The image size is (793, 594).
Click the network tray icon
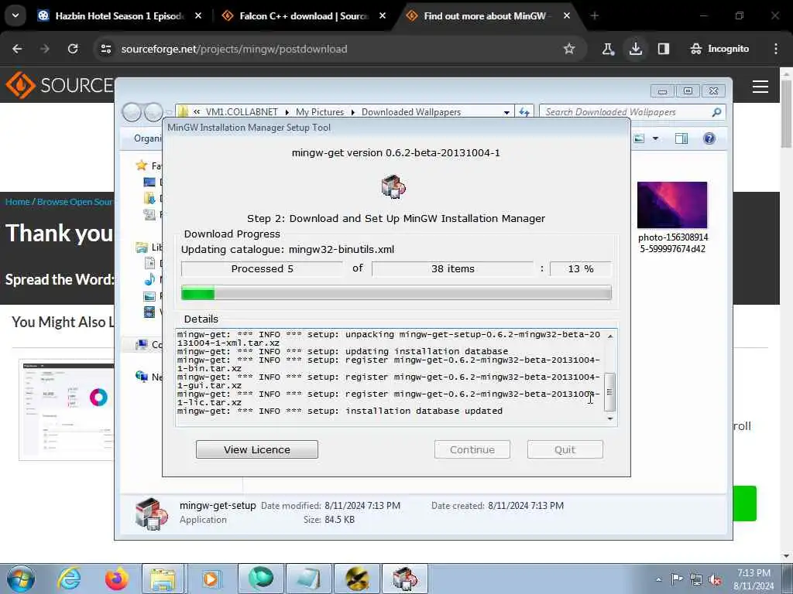tap(696, 579)
